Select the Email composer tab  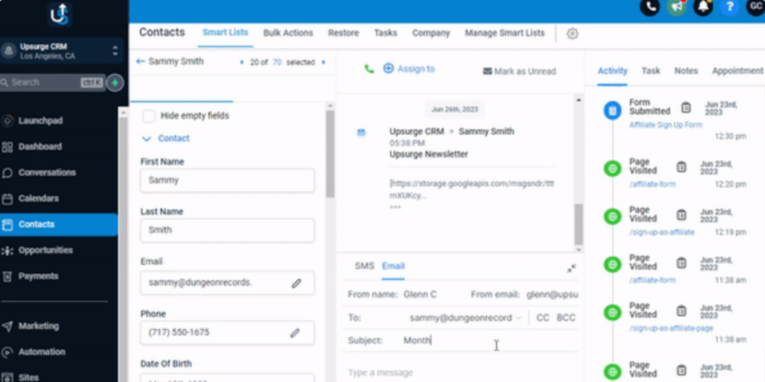(393, 266)
